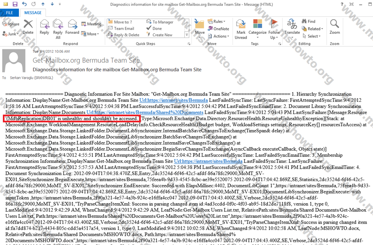Open the Junk dropdown menu
Image resolution: width=373 pixels, height=245 pixels.
[x=10, y=34]
